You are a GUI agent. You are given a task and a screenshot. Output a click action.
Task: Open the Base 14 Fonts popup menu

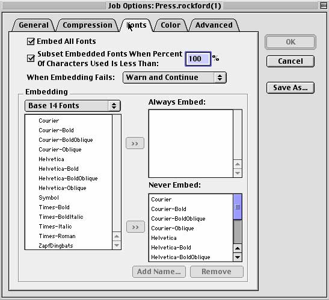point(73,106)
